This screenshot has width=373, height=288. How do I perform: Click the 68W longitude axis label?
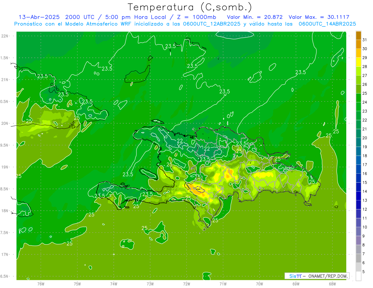coord(332,284)
